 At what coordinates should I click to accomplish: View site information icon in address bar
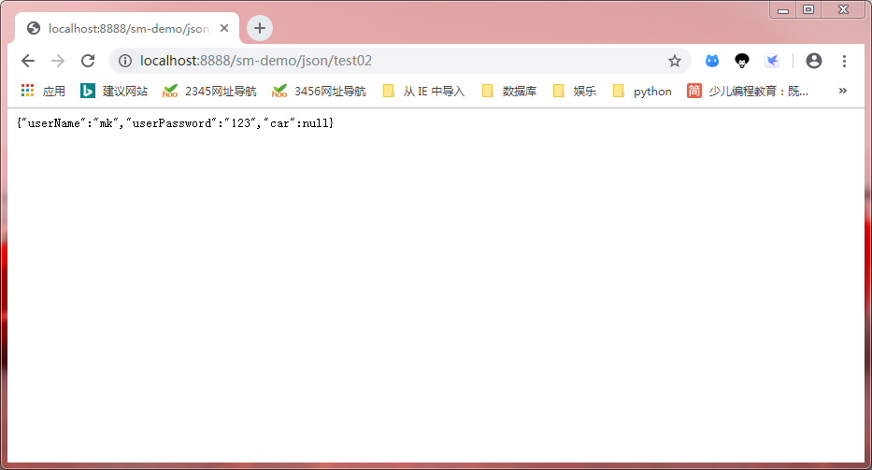tap(125, 61)
